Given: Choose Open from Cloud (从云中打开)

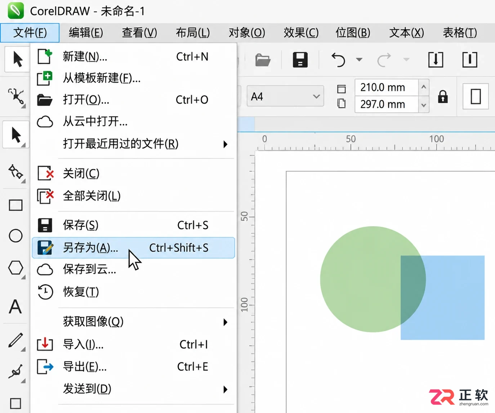Looking at the screenshot, I should [133, 122].
